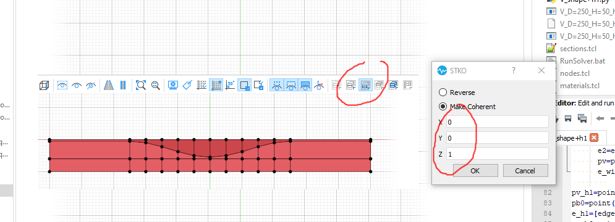Confirm the STKO dialog with OK
The width and height of the screenshot is (615, 222).
point(475,171)
